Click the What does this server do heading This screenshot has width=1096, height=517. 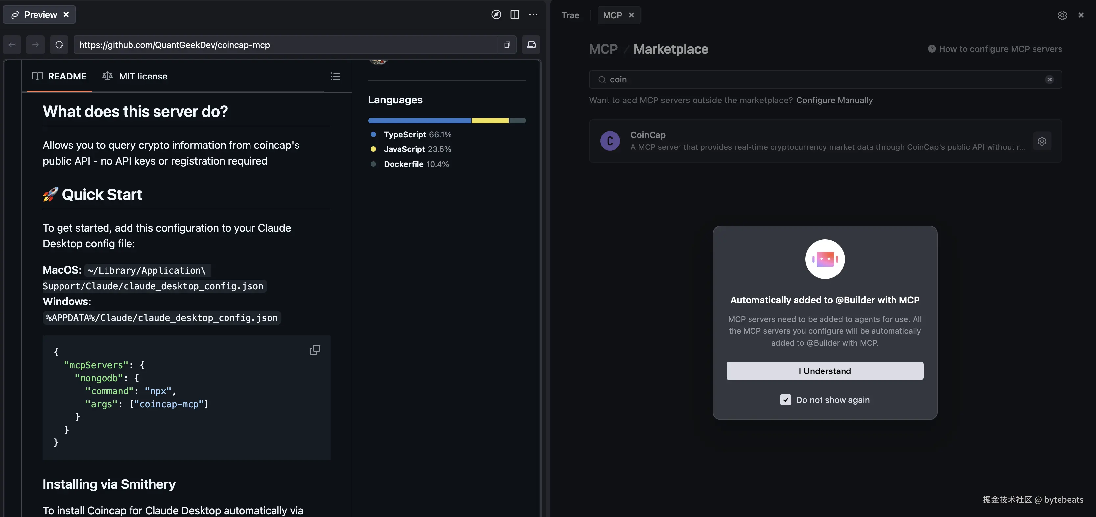pos(135,111)
